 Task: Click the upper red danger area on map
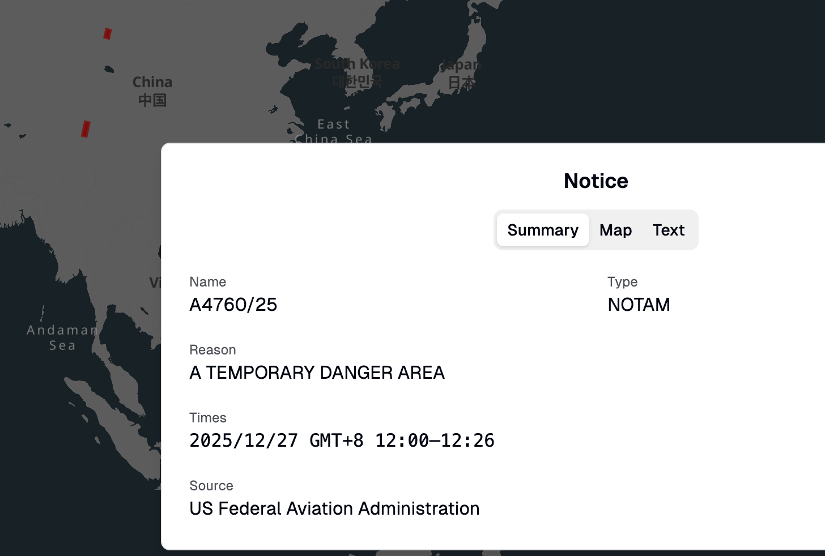108,34
